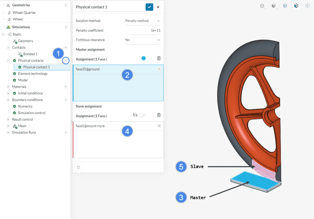Delete the master assignment with trash icon
Screen dimensions: 314x219
click(159, 58)
